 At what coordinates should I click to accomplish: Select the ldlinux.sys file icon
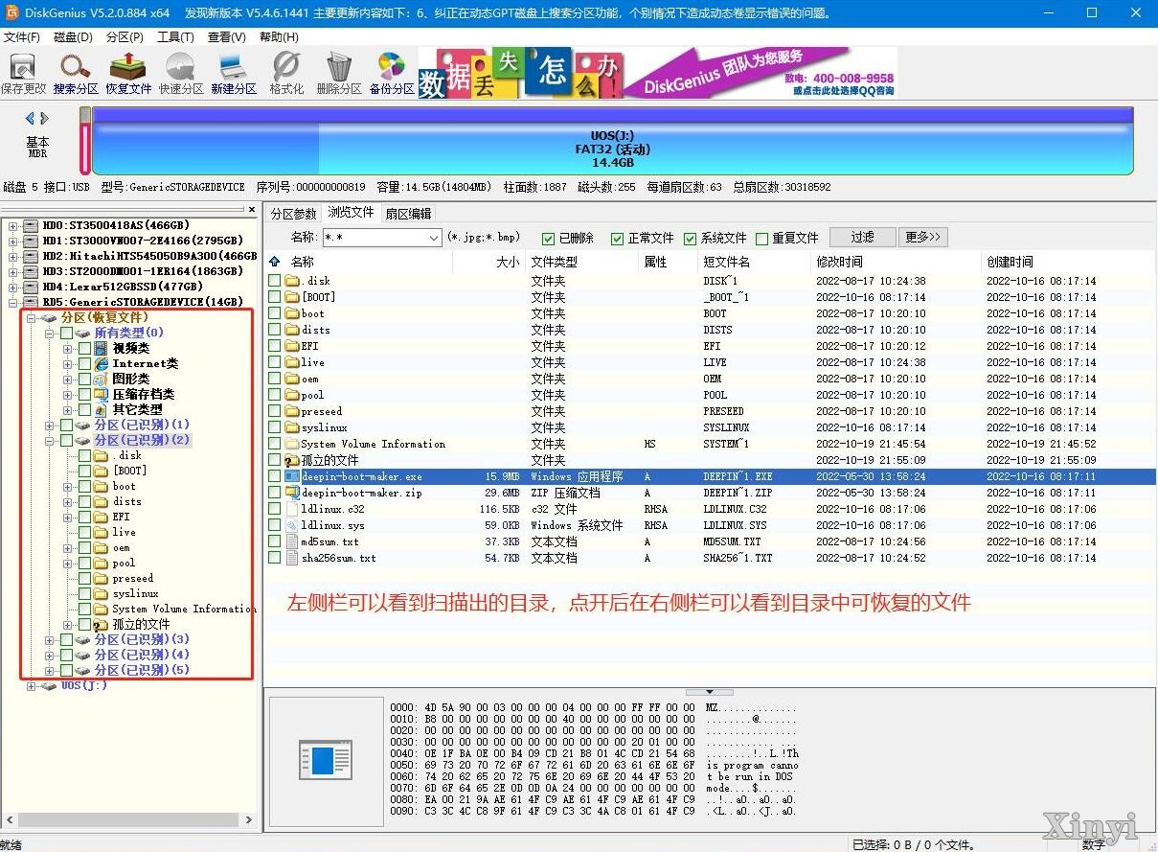293,525
